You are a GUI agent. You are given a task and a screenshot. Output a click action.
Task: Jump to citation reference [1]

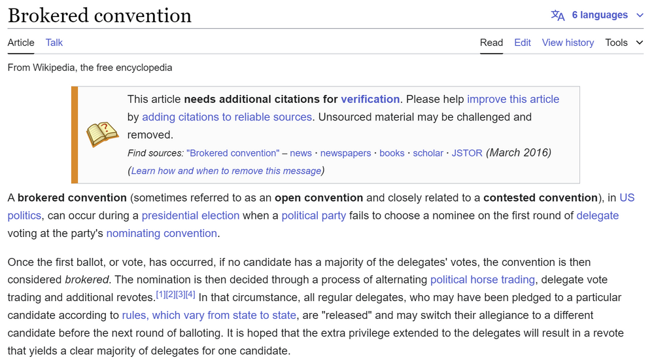tap(160, 294)
